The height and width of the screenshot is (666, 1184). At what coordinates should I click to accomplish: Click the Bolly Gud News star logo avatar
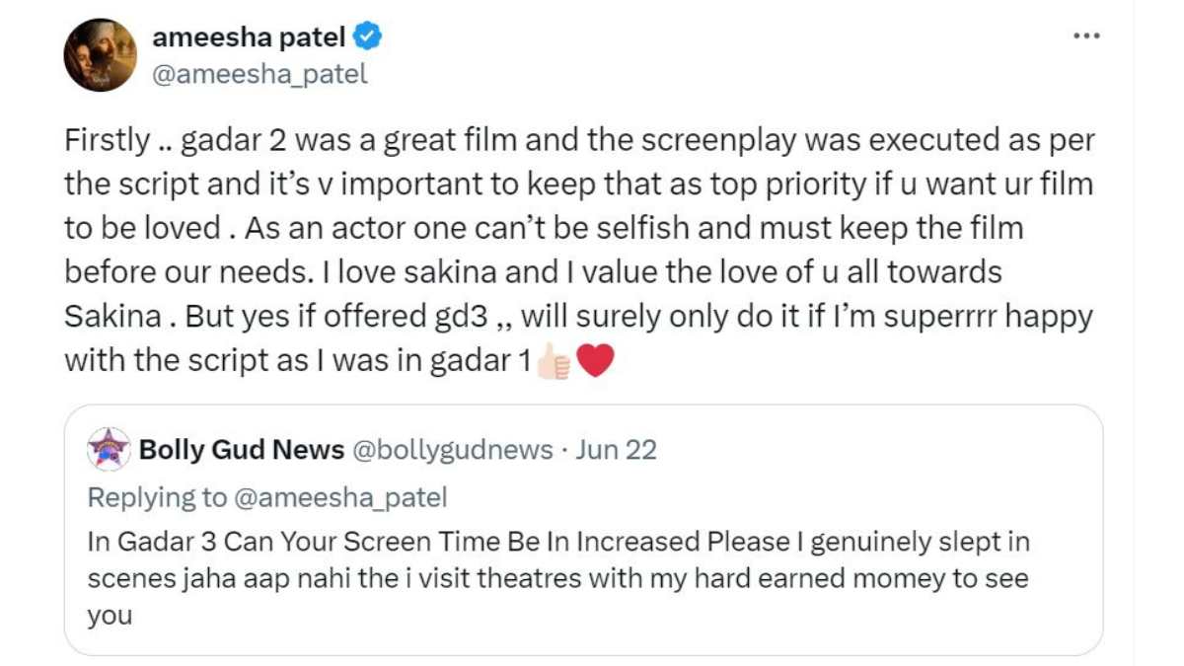pyautogui.click(x=109, y=450)
